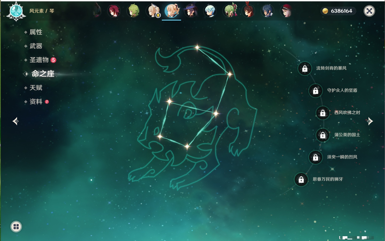
Task: Select Amber's red-ribbon avatar
Action: (248, 11)
